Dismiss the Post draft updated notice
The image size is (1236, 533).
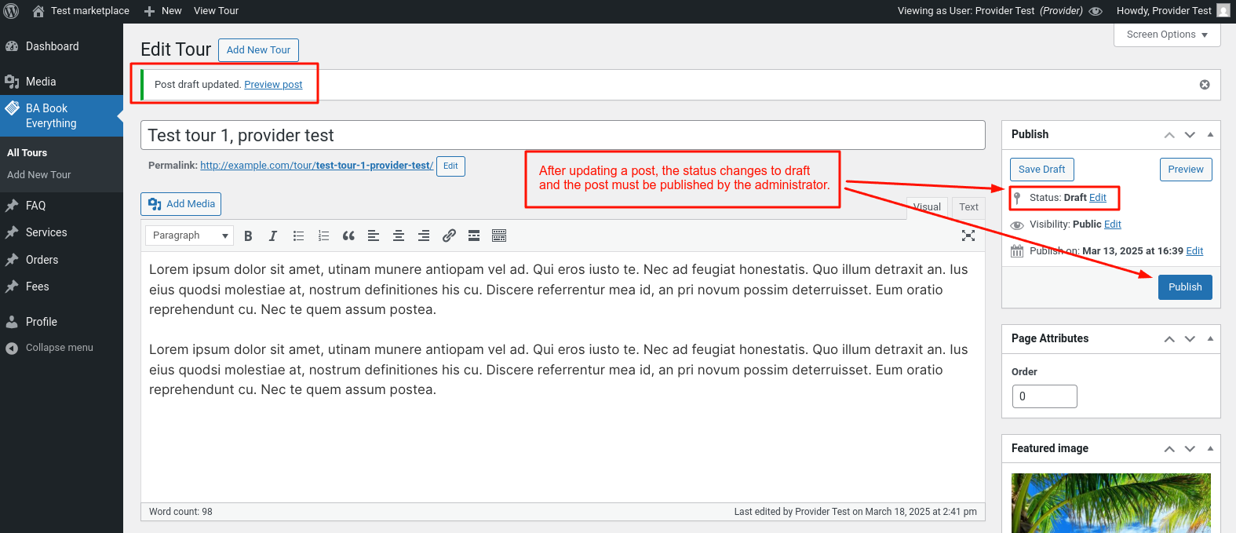(x=1205, y=85)
